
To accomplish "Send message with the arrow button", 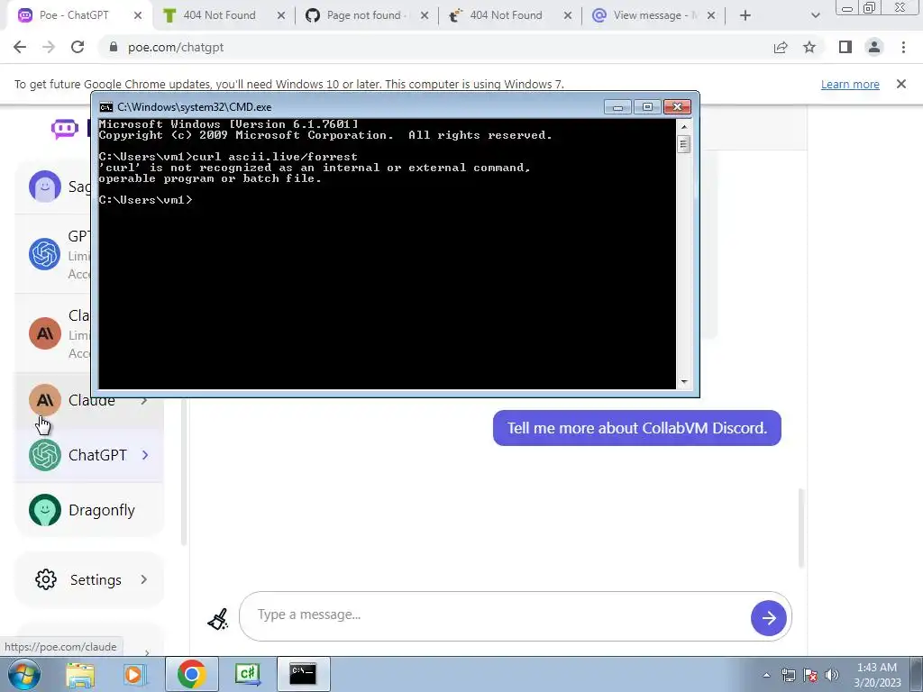I will pyautogui.click(x=768, y=618).
